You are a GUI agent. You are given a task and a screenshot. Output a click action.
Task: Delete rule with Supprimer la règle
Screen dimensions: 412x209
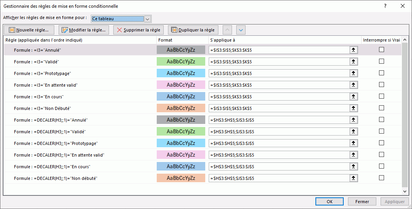click(138, 30)
